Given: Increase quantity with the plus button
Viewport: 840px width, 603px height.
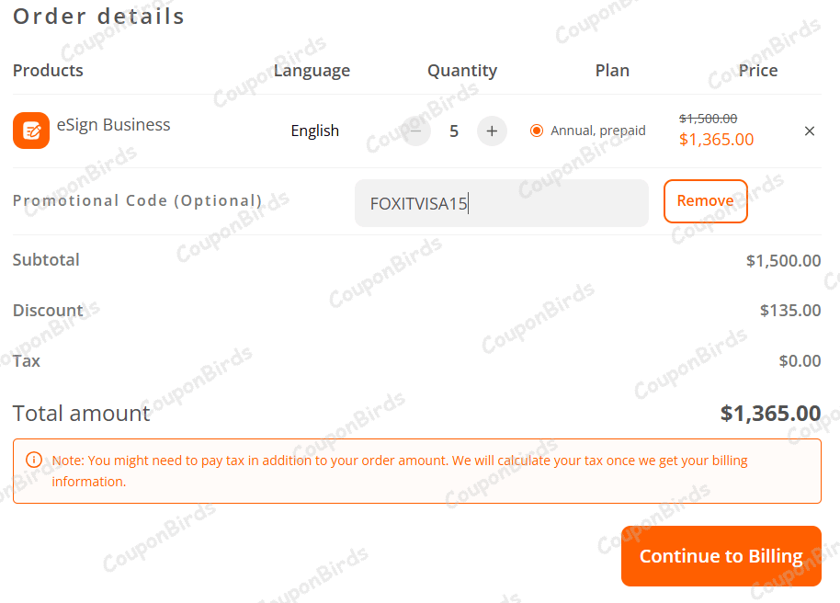Looking at the screenshot, I should point(492,131).
